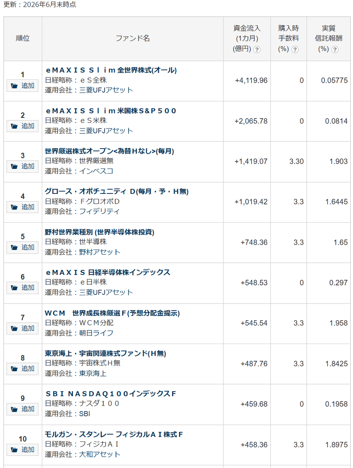Click trust fee value 1.65
353x468 pixels.
tap(341, 243)
